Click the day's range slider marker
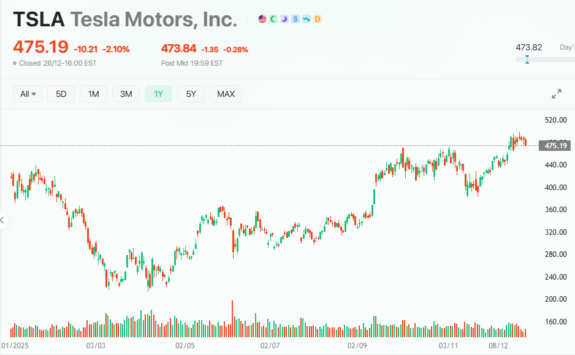 pos(527,59)
